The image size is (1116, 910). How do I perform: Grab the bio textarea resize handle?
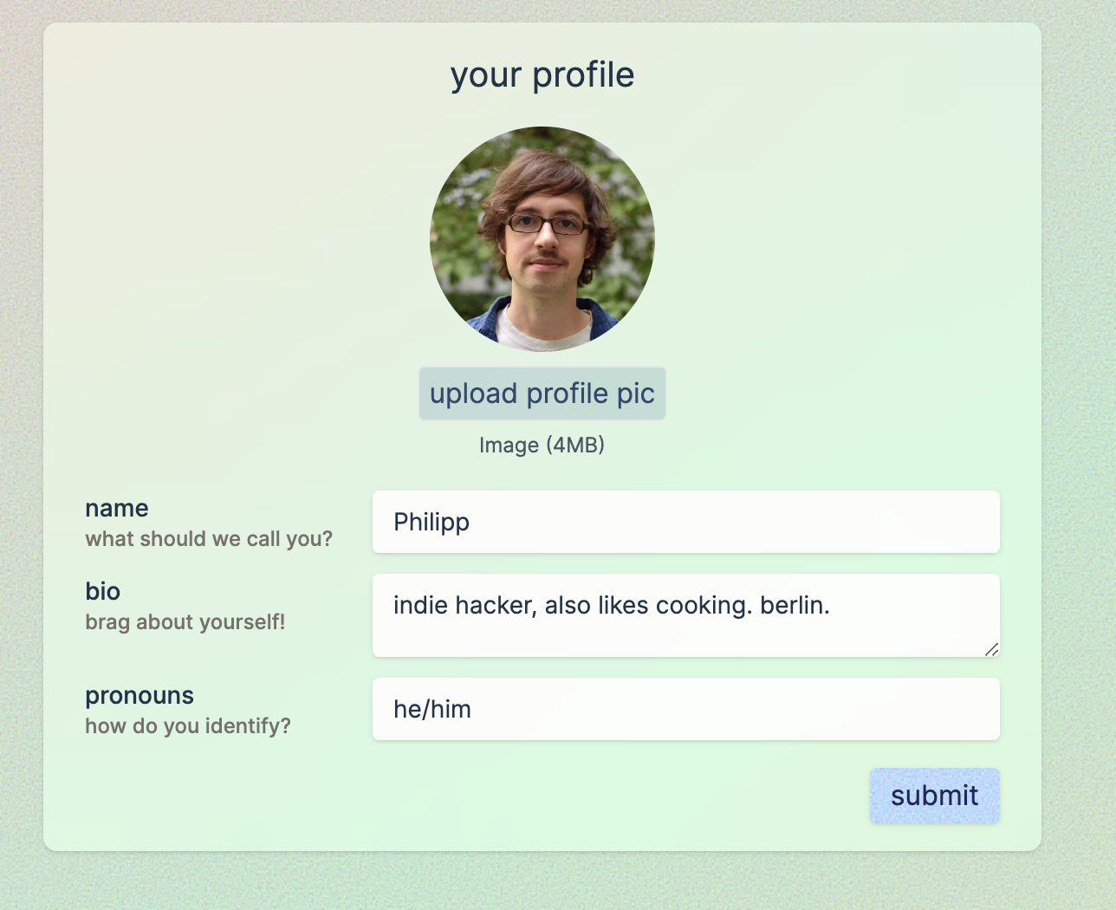(x=992, y=649)
